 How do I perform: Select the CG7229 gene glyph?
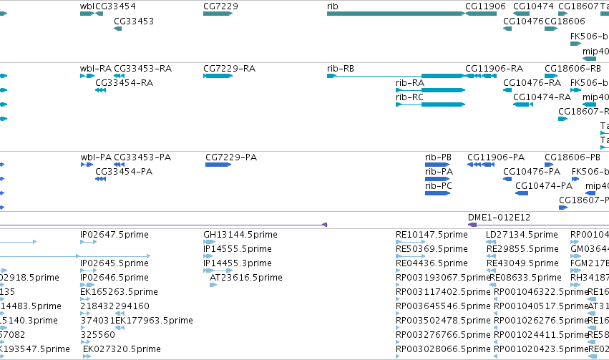click(x=218, y=14)
